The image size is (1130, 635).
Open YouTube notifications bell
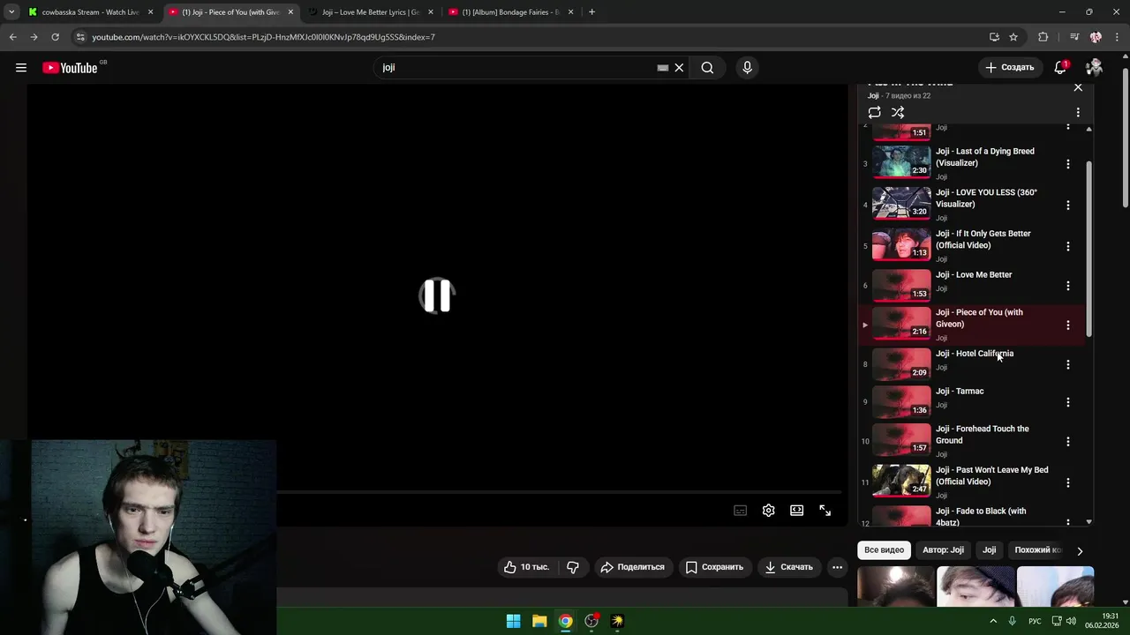click(1061, 68)
